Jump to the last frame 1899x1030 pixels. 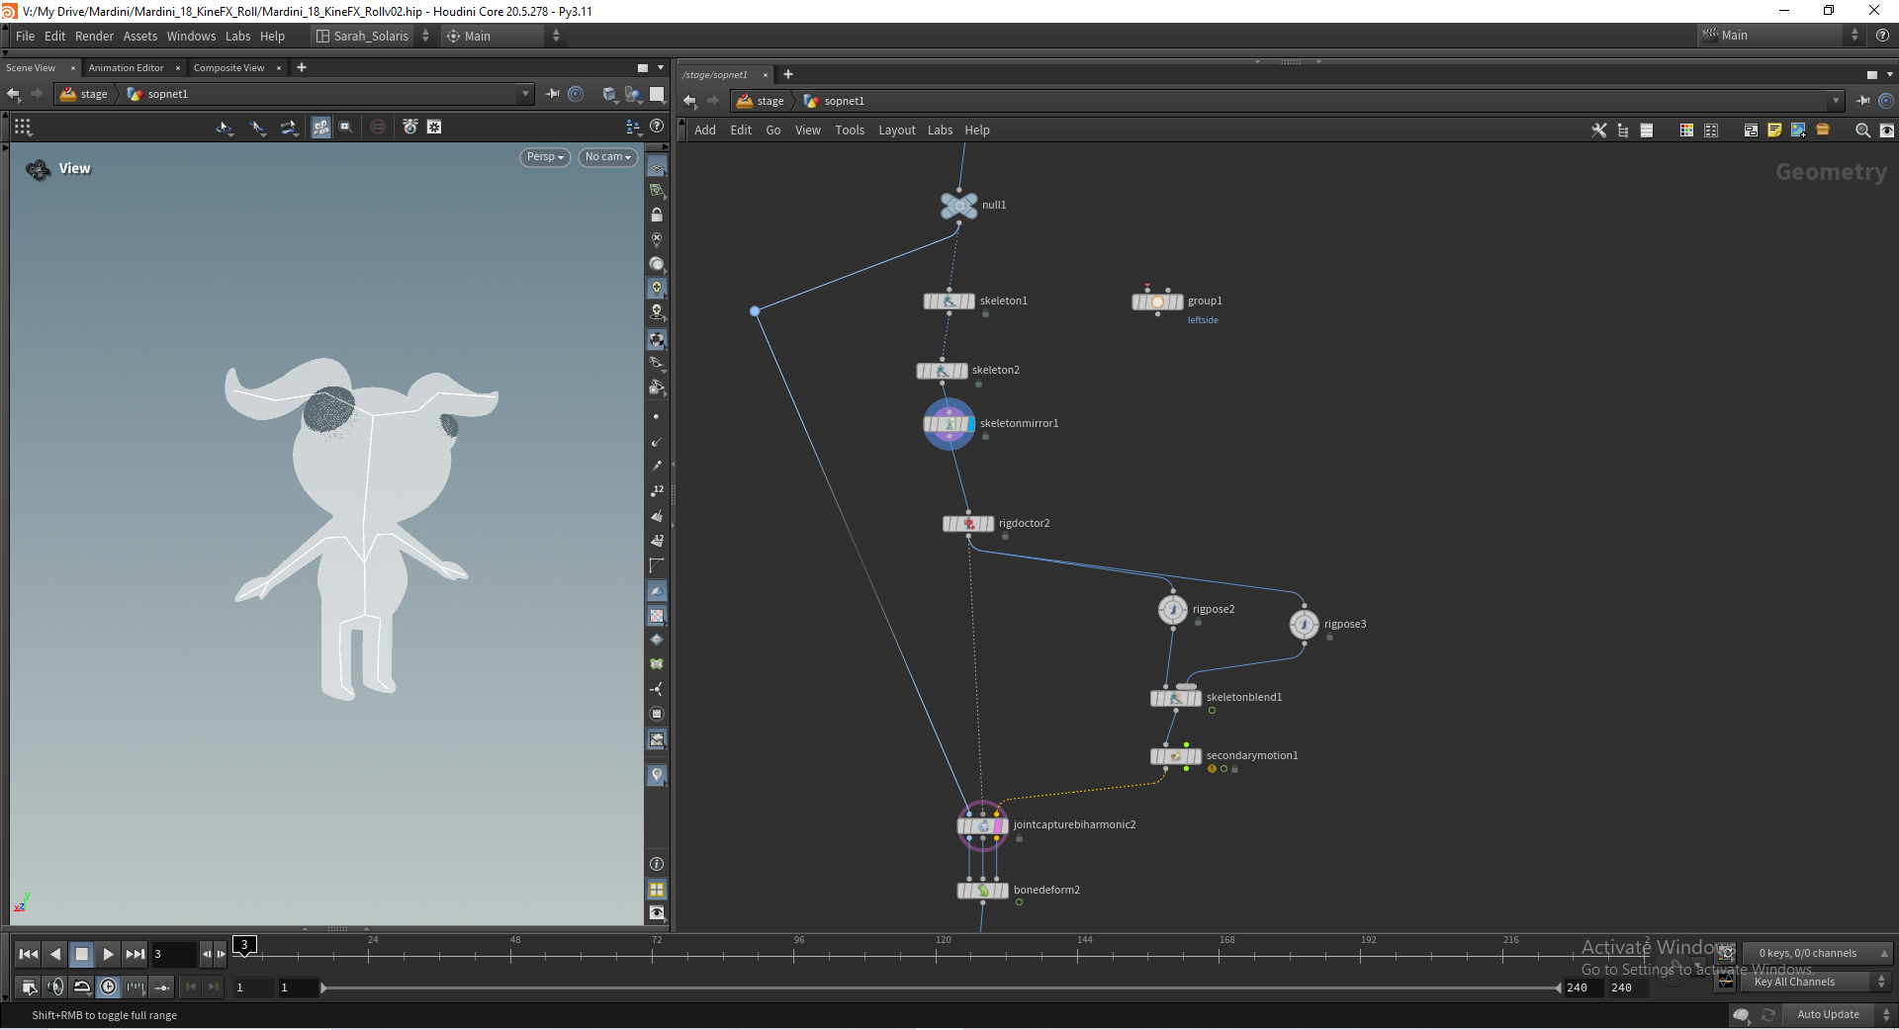136,954
